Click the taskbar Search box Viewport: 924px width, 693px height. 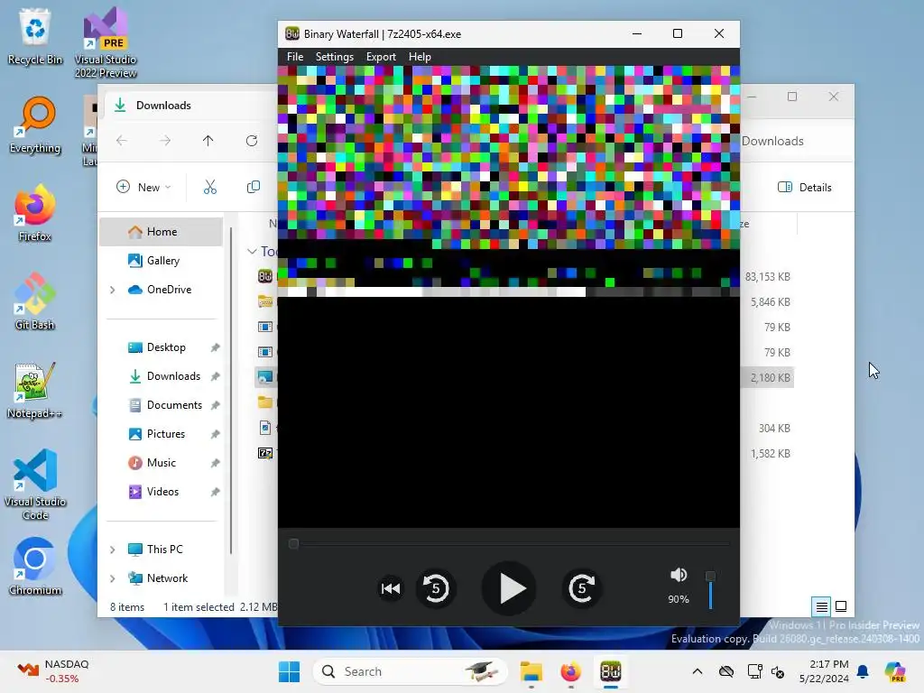pos(411,671)
